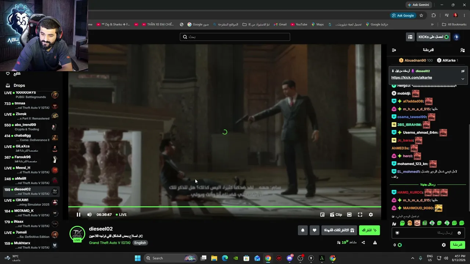The image size is (470, 264).
Task: Click the get KICKs button
Action: pyautogui.click(x=433, y=37)
